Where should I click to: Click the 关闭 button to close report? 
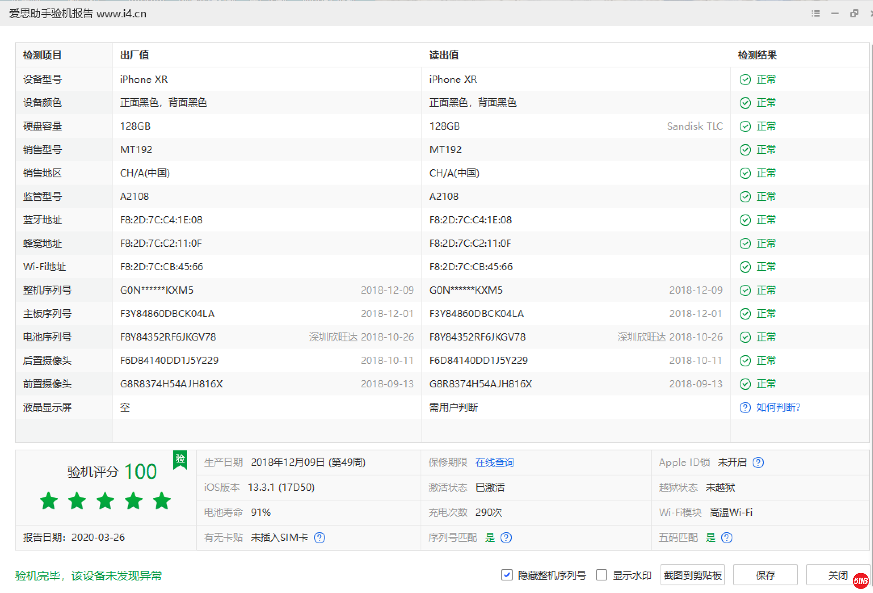click(838, 574)
